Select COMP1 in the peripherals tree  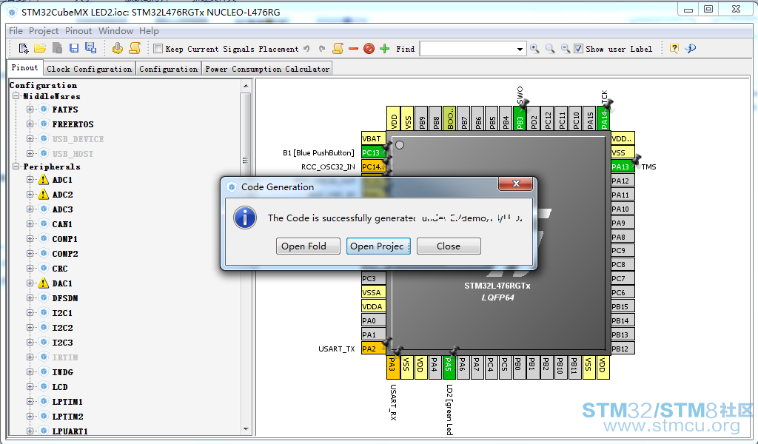pos(65,239)
